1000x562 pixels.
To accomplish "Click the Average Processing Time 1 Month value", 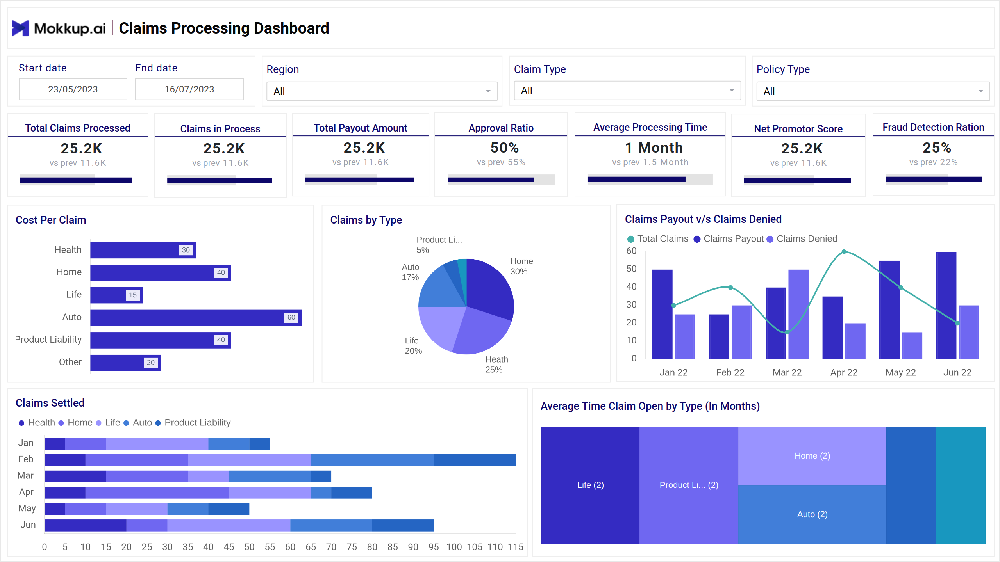I will (x=654, y=148).
